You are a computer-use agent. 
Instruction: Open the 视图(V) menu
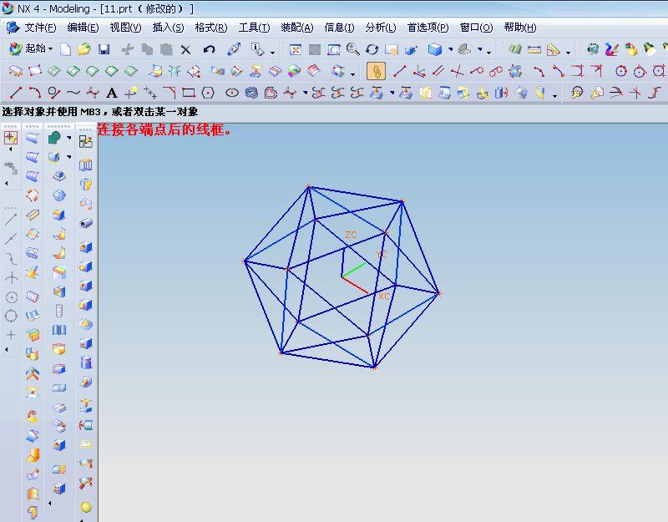point(126,28)
